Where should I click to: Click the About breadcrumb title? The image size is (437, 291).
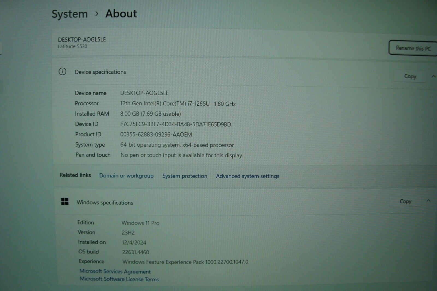(x=121, y=14)
